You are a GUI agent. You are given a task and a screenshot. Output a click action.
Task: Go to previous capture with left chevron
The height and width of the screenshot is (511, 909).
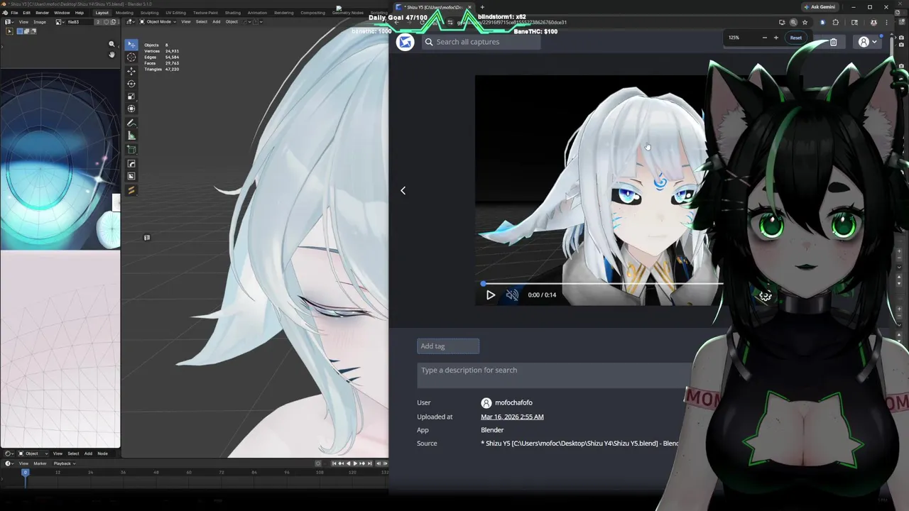coord(403,190)
